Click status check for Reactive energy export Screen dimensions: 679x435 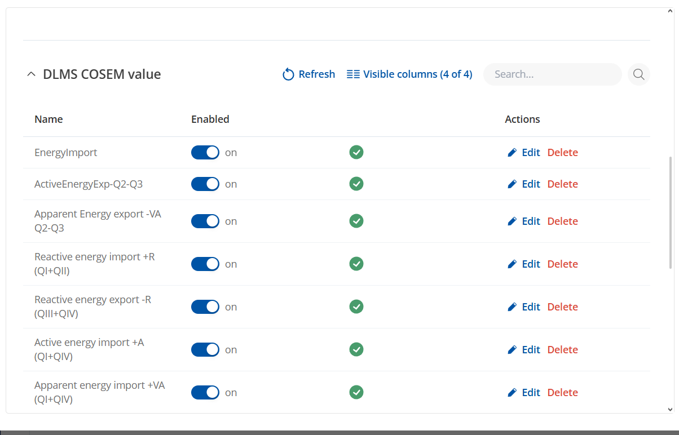(x=356, y=307)
